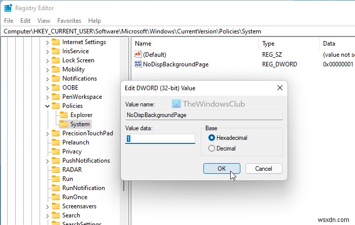
Task: Confirm the DWORD value with OK
Action: [x=222, y=168]
